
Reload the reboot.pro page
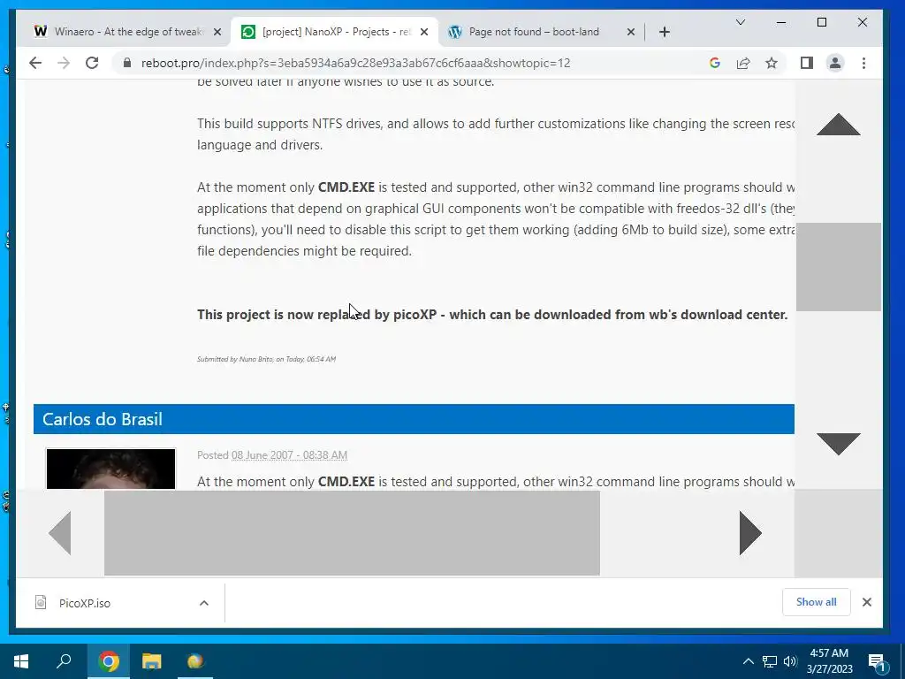(92, 63)
